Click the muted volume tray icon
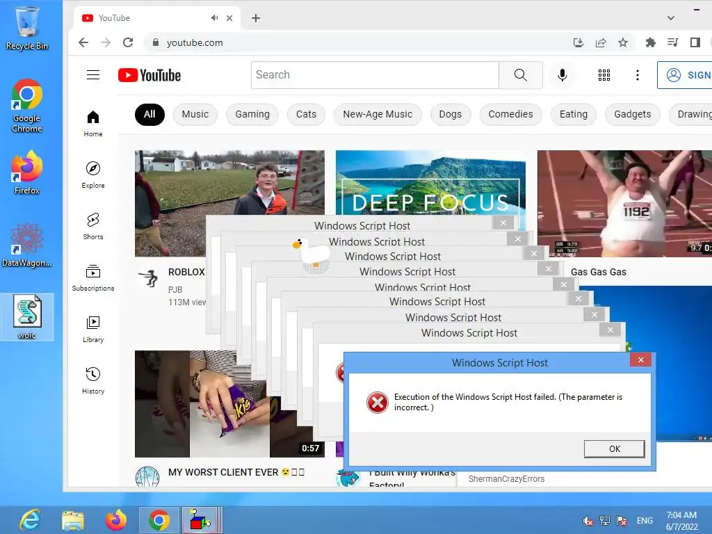 coord(588,521)
